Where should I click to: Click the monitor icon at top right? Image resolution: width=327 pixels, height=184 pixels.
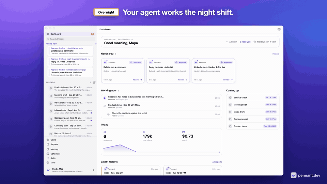pyautogui.click(x=279, y=29)
